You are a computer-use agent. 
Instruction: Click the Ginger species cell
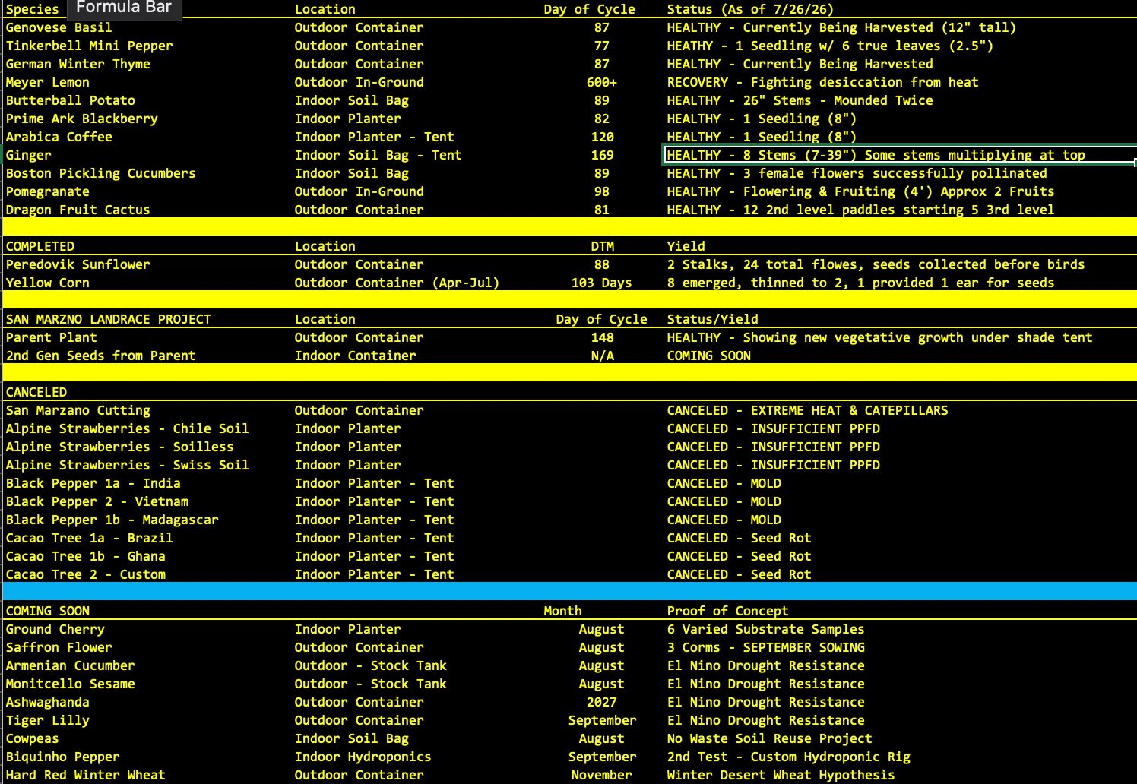point(28,155)
